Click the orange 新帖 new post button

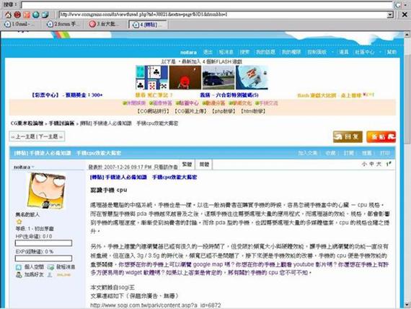tap(381, 136)
